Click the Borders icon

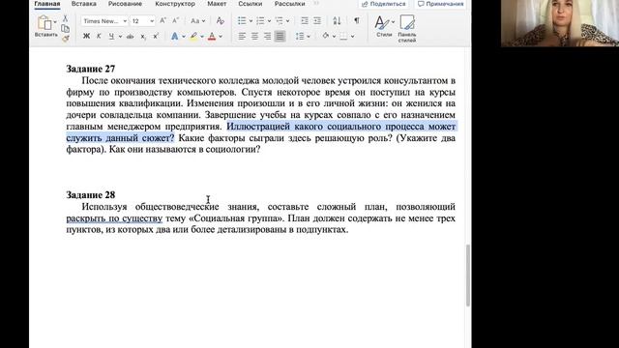[344, 37]
